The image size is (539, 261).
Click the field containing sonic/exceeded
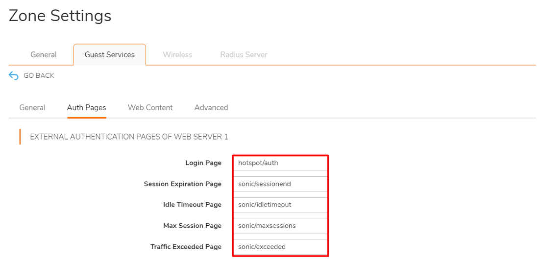(x=280, y=247)
